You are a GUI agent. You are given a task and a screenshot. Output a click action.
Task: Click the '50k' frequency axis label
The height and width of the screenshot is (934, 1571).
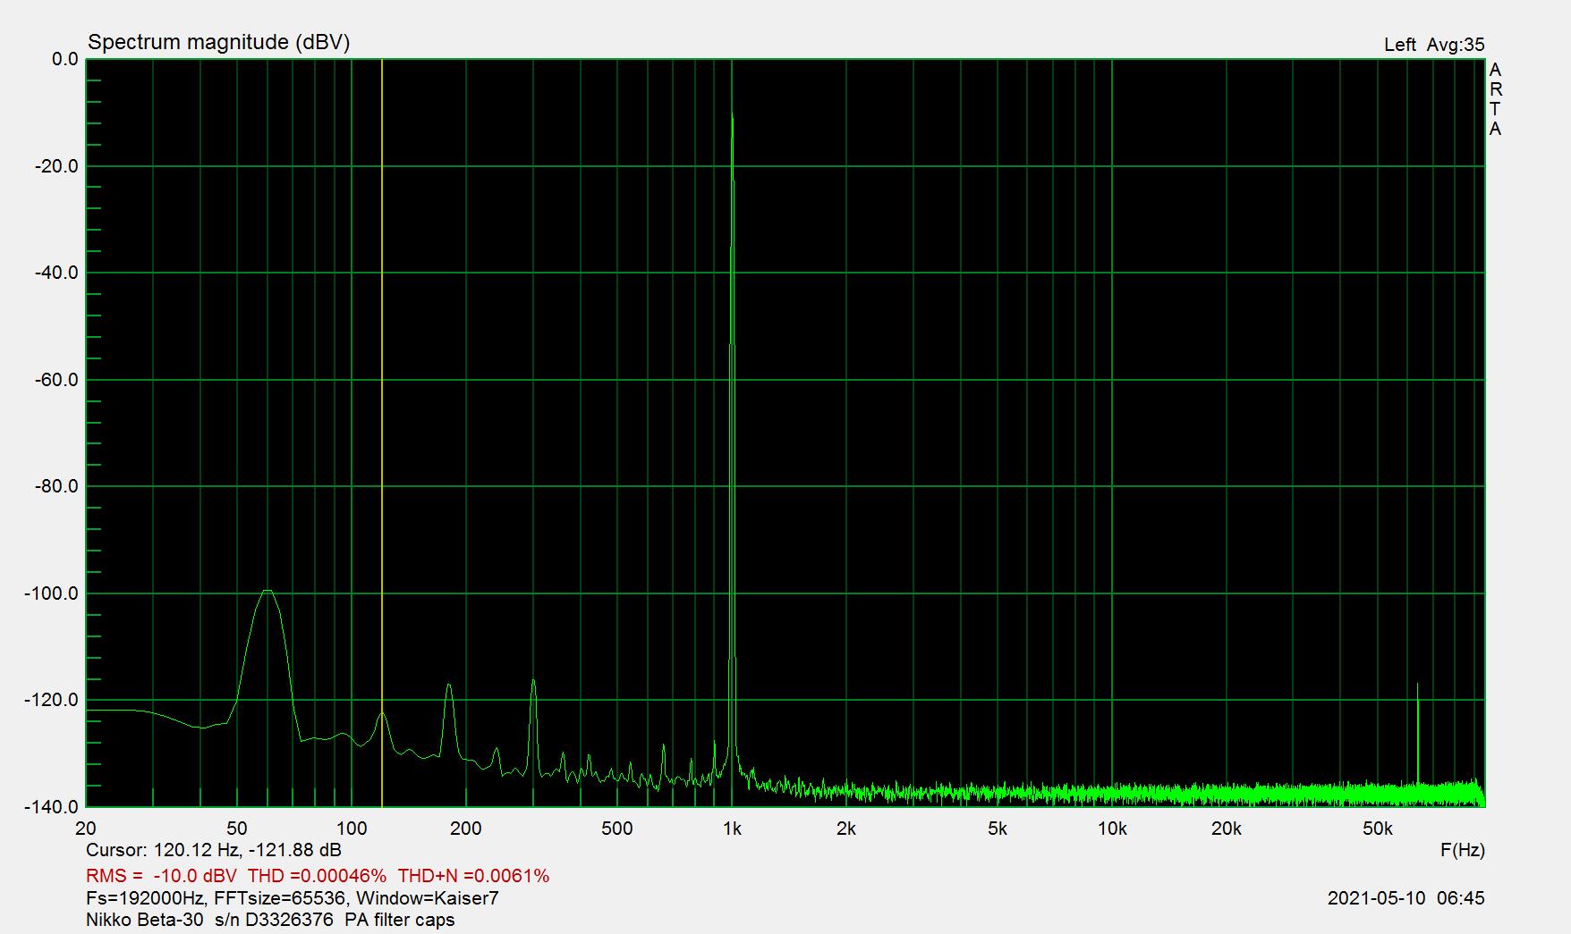click(1378, 829)
